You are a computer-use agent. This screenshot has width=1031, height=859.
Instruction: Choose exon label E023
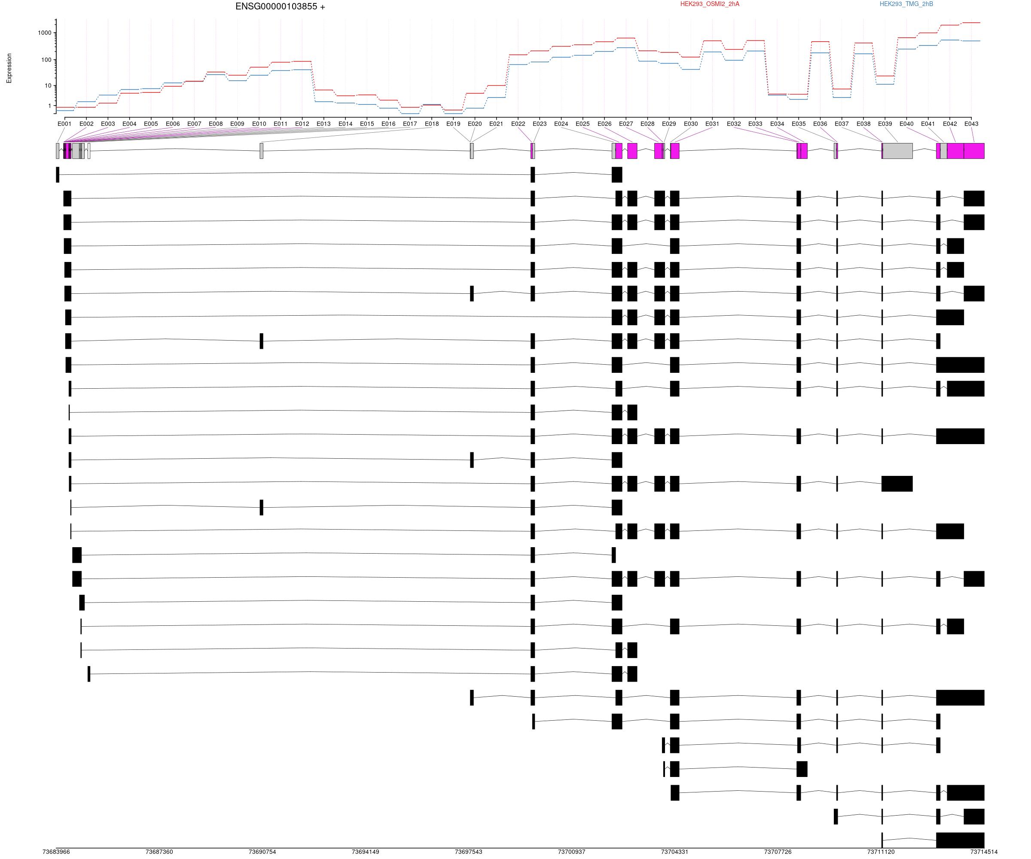(x=540, y=124)
